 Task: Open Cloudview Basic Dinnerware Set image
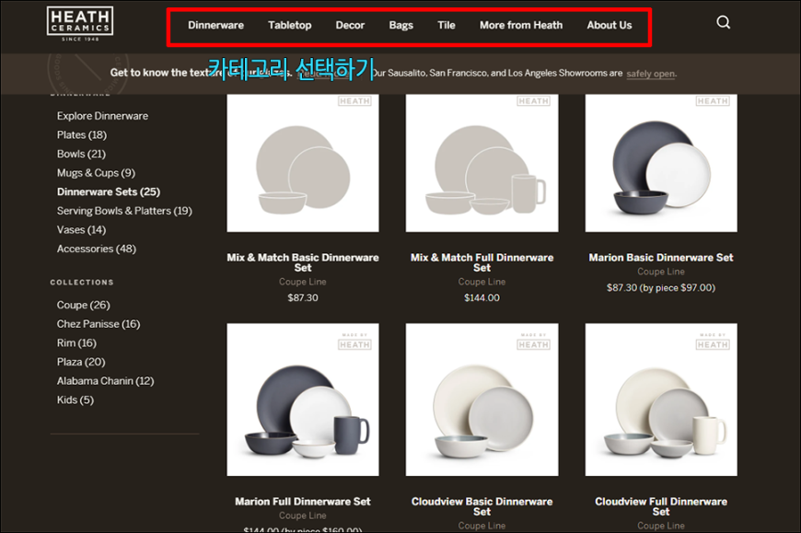[482, 400]
